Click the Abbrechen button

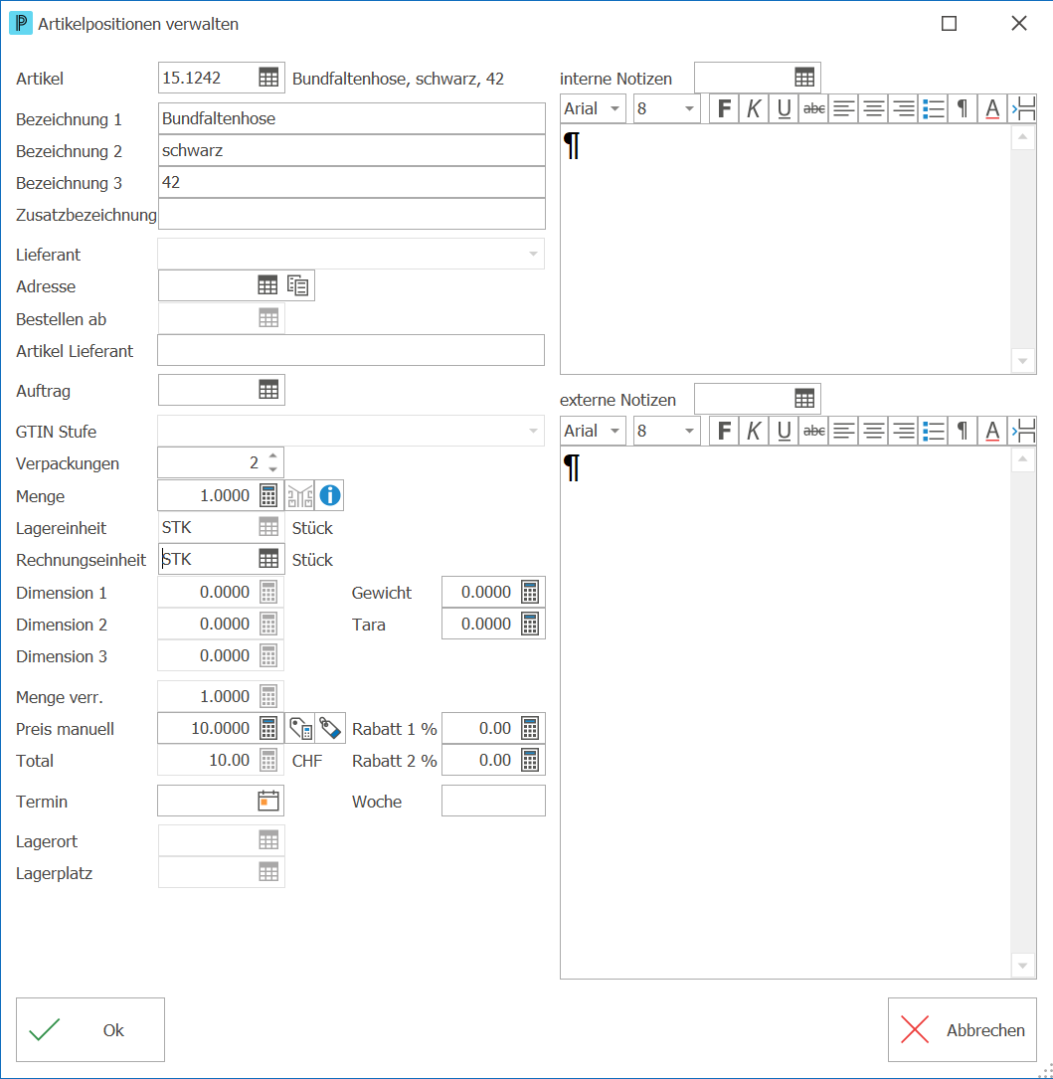pos(963,1029)
